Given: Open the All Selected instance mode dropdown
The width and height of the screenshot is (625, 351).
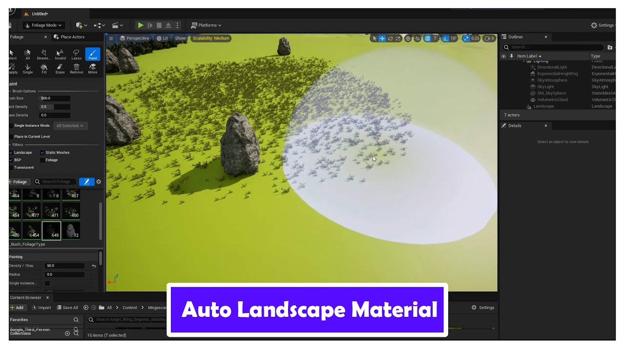Looking at the screenshot, I should point(70,126).
